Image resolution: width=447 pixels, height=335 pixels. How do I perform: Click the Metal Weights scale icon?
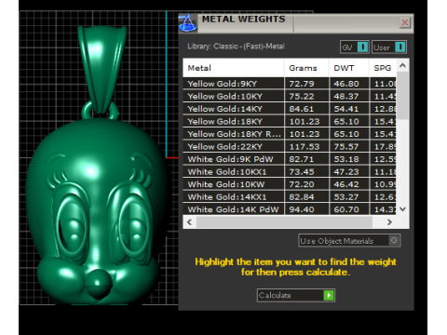click(188, 23)
